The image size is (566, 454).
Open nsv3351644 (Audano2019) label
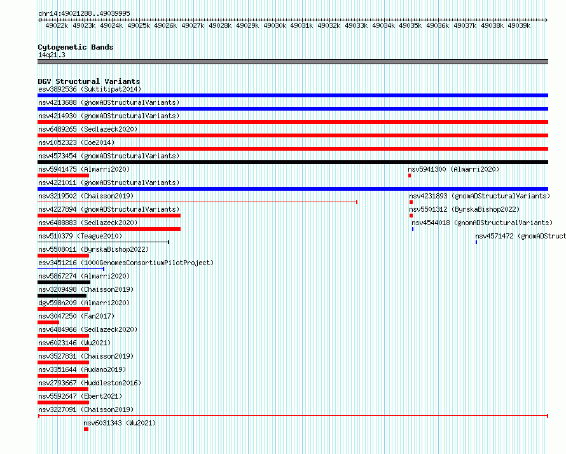pos(82,369)
